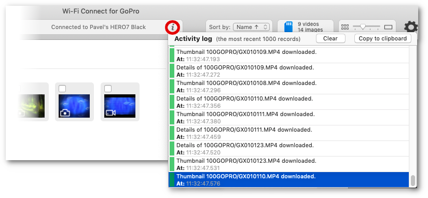Screen dimensions: 428x198
Task: Click the timestamp 11:32:47.459
Action: click(203, 137)
